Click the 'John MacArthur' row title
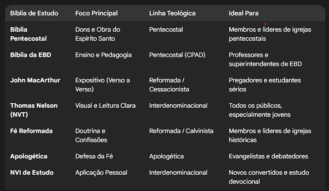 35,80
